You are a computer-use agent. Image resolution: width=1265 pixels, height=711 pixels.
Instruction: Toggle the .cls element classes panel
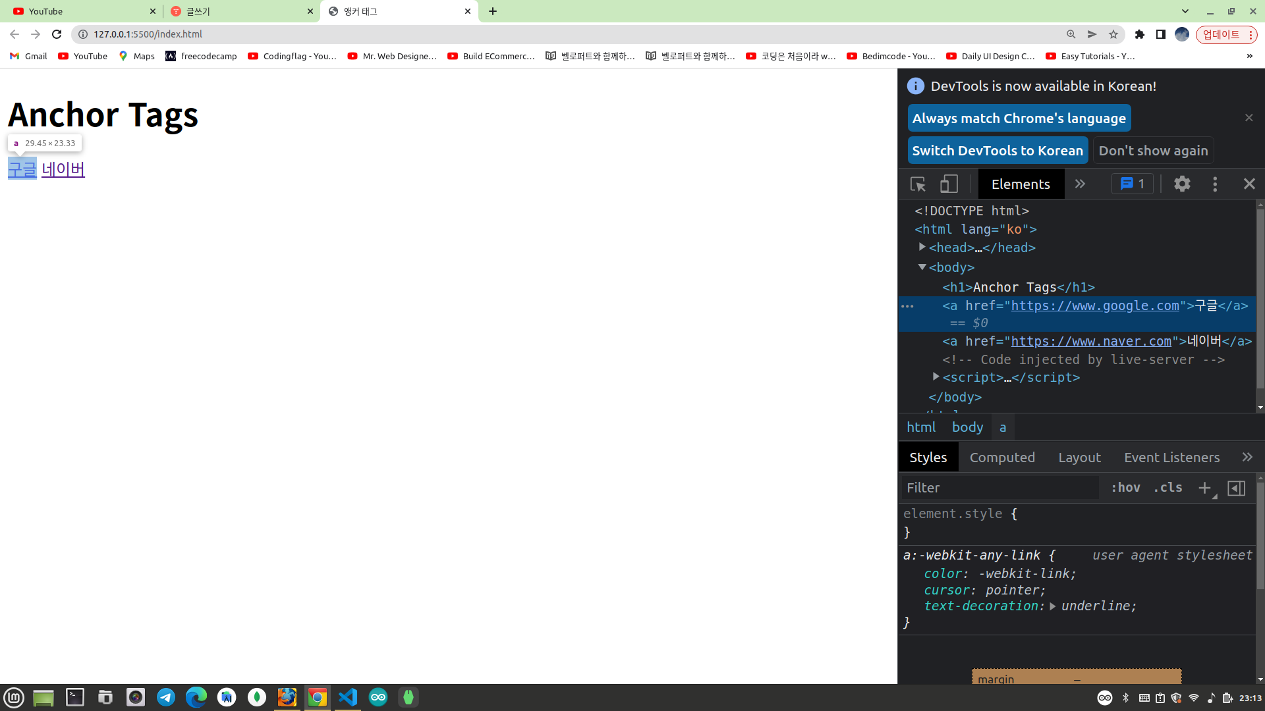click(1167, 488)
